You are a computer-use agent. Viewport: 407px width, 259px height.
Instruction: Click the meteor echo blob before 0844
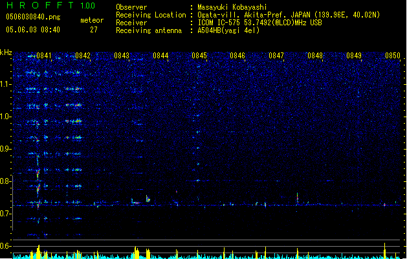148,199
